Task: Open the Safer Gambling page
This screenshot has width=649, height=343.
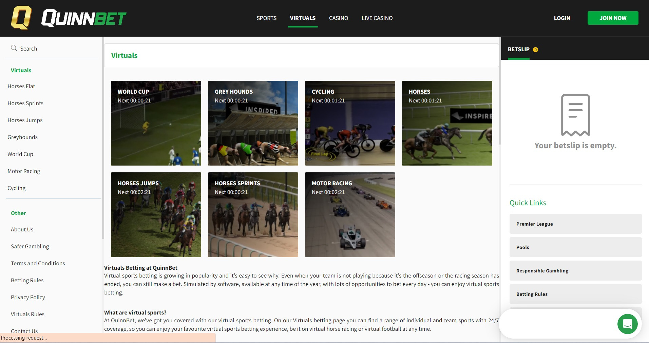Action: tap(30, 246)
